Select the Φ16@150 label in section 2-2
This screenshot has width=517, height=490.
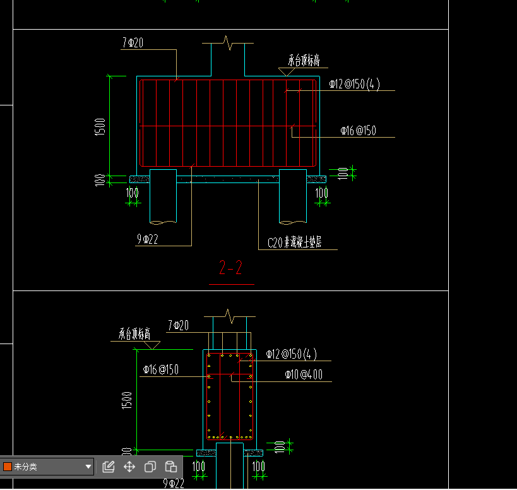(x=358, y=131)
